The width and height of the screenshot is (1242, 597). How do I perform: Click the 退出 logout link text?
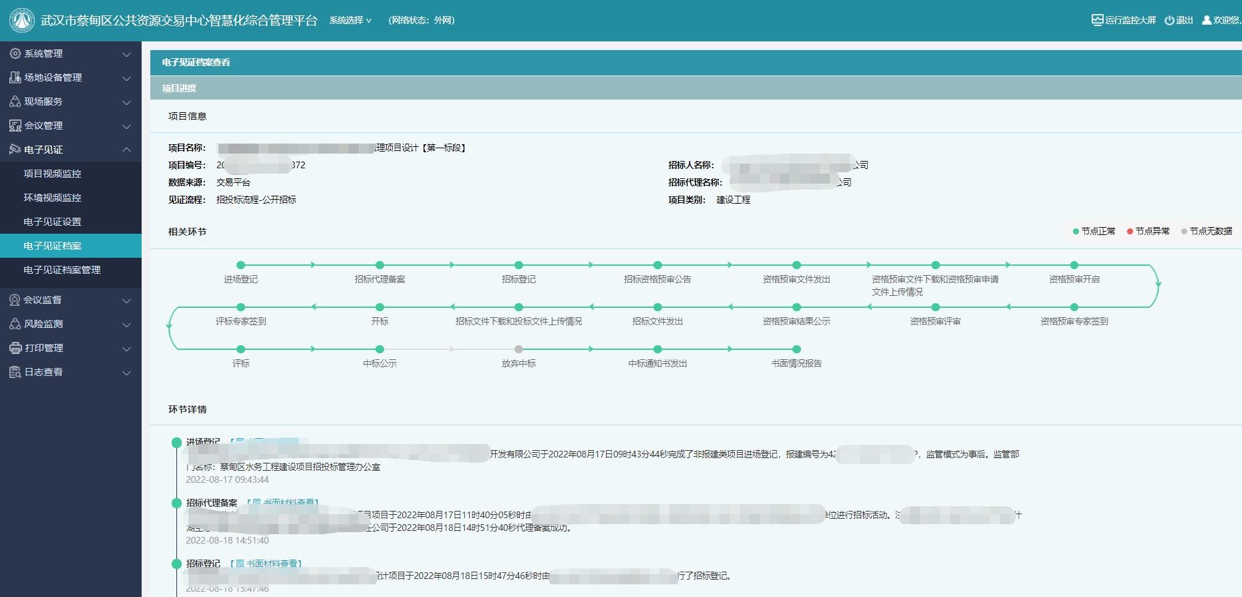(1185, 20)
